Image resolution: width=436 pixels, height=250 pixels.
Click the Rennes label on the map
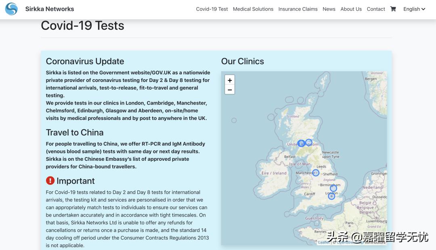pos(320,232)
